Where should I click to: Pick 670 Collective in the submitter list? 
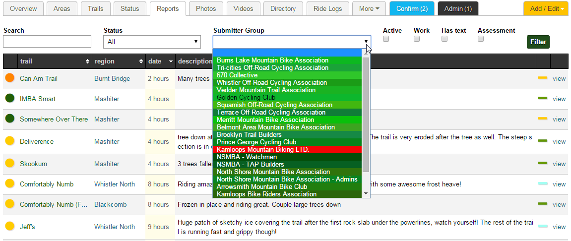tap(287, 75)
